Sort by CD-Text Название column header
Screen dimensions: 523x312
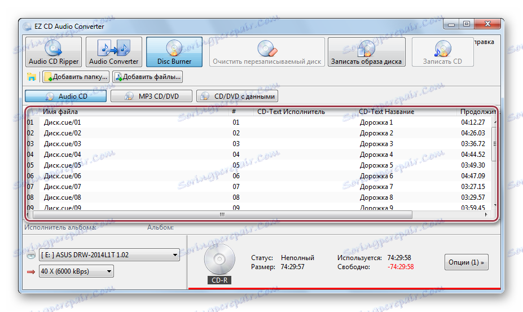(386, 112)
